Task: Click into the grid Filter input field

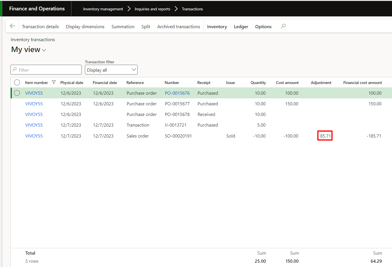Action: pos(49,70)
